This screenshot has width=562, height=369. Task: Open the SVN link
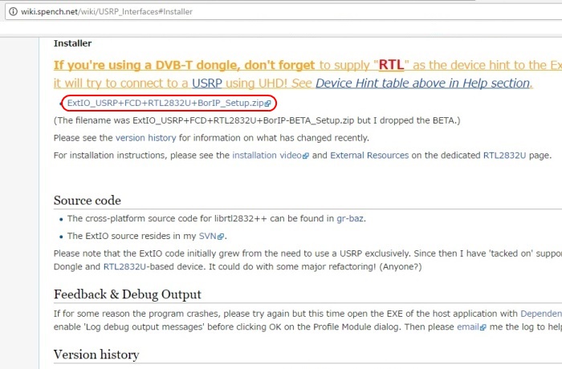pos(207,236)
